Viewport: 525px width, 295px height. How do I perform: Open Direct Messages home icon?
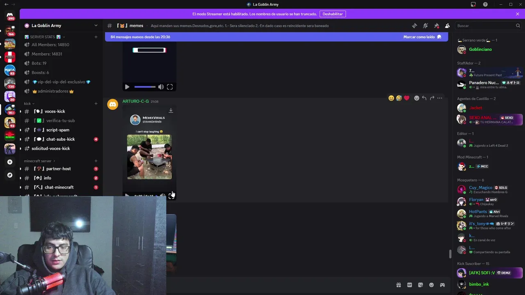pyautogui.click(x=10, y=16)
